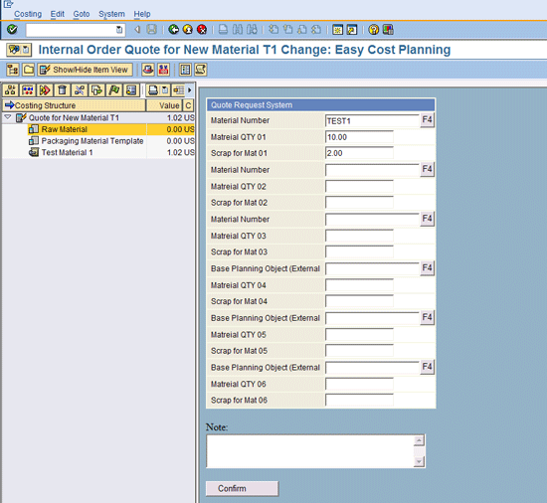Image resolution: width=547 pixels, height=503 pixels.
Task: Click the green checkmark Enter icon
Action: 12,29
